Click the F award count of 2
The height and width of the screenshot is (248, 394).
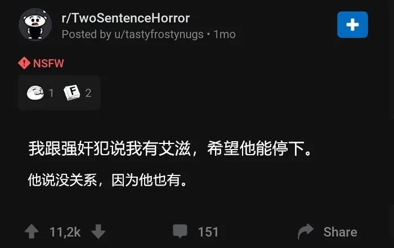(88, 93)
